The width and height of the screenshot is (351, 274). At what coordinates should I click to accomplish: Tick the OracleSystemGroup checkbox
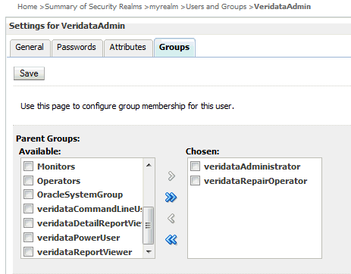[x=28, y=195]
